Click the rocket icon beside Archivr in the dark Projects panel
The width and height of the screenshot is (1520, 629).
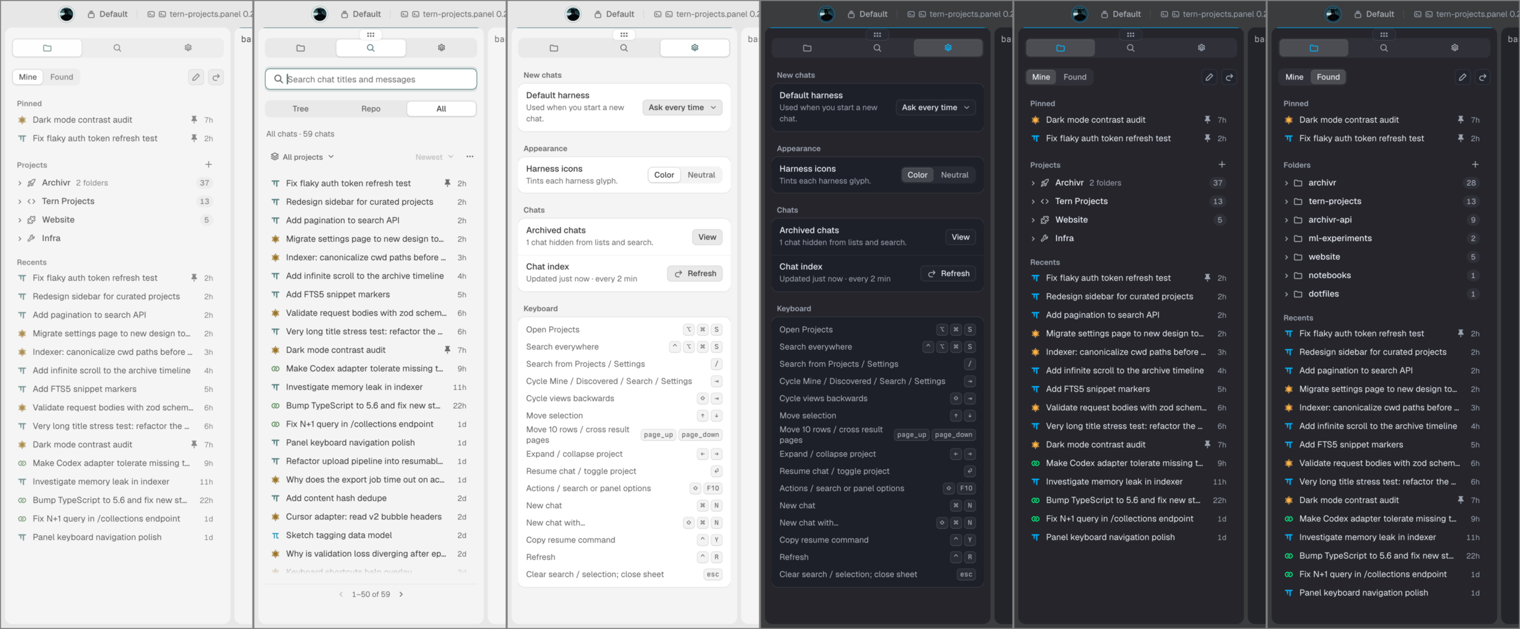[1045, 183]
